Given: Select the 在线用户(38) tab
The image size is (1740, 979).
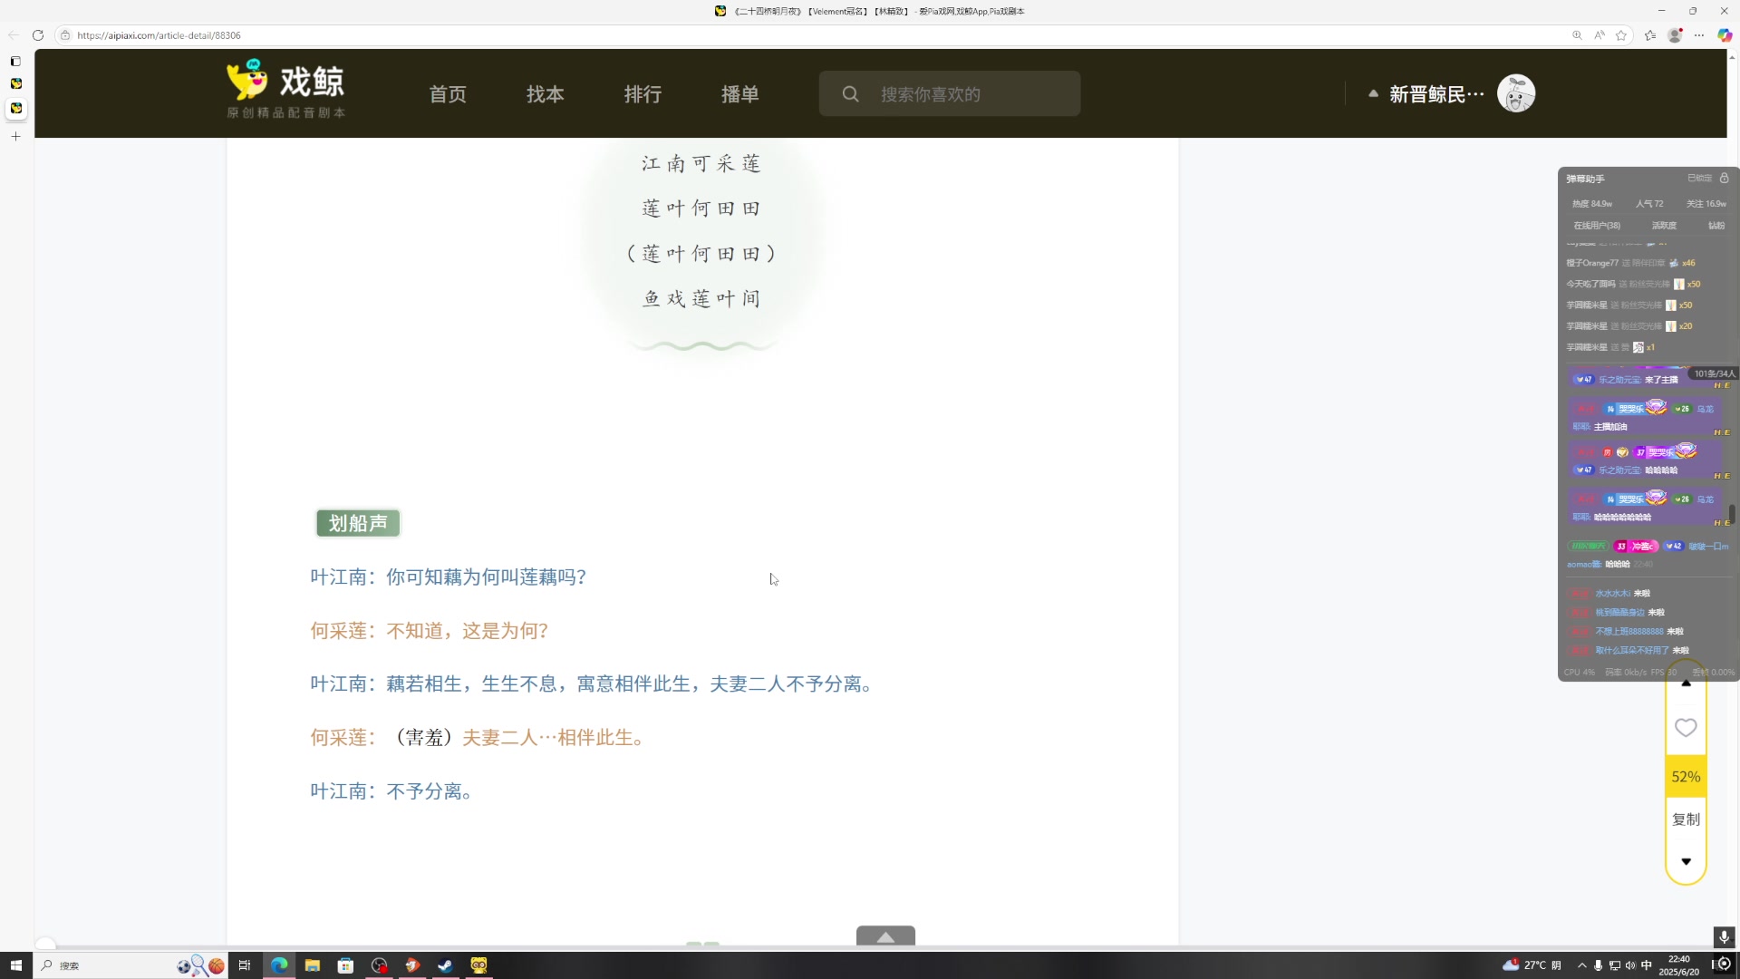Looking at the screenshot, I should pos(1597,226).
